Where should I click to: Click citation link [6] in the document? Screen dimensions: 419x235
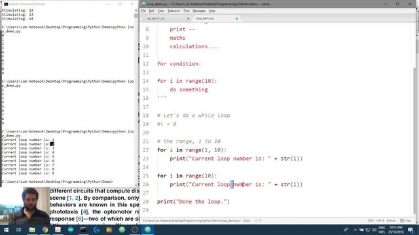coord(80,219)
